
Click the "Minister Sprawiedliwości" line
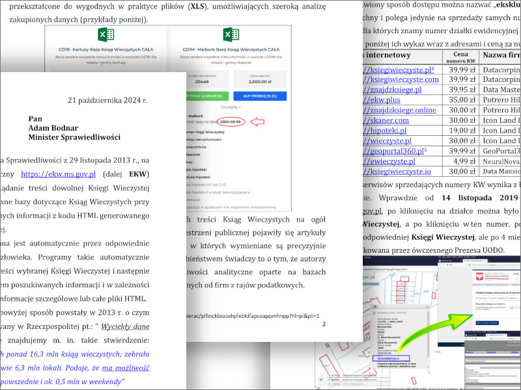pyautogui.click(x=74, y=137)
